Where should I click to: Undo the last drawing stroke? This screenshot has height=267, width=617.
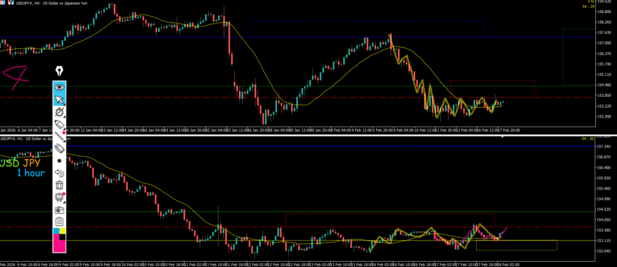click(60, 173)
